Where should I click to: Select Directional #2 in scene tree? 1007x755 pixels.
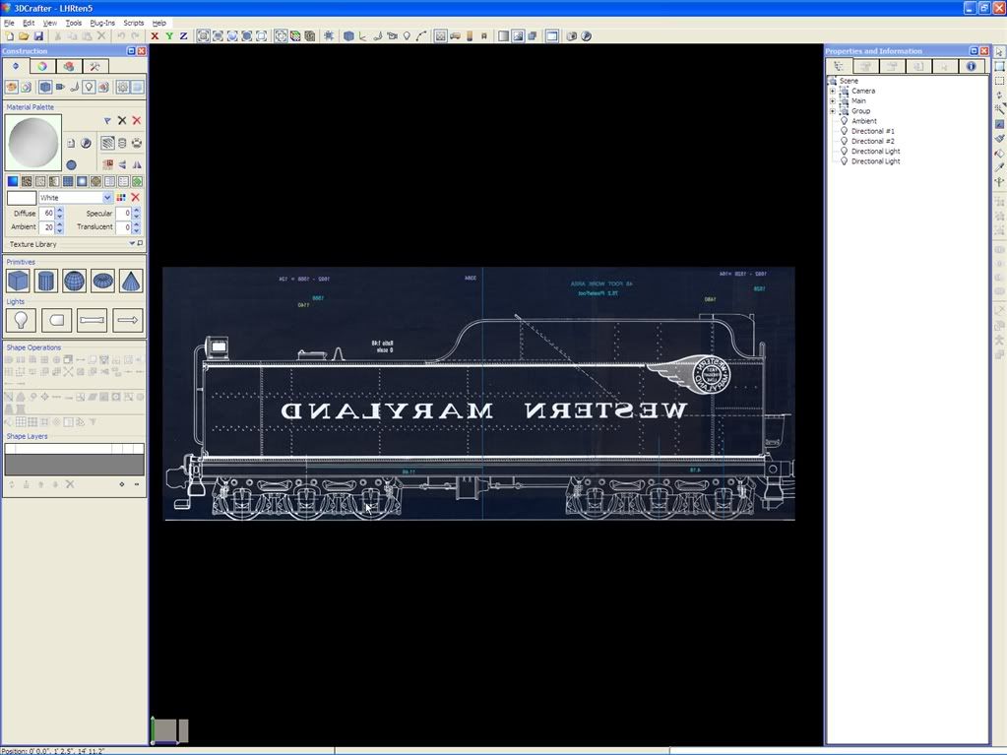point(873,141)
